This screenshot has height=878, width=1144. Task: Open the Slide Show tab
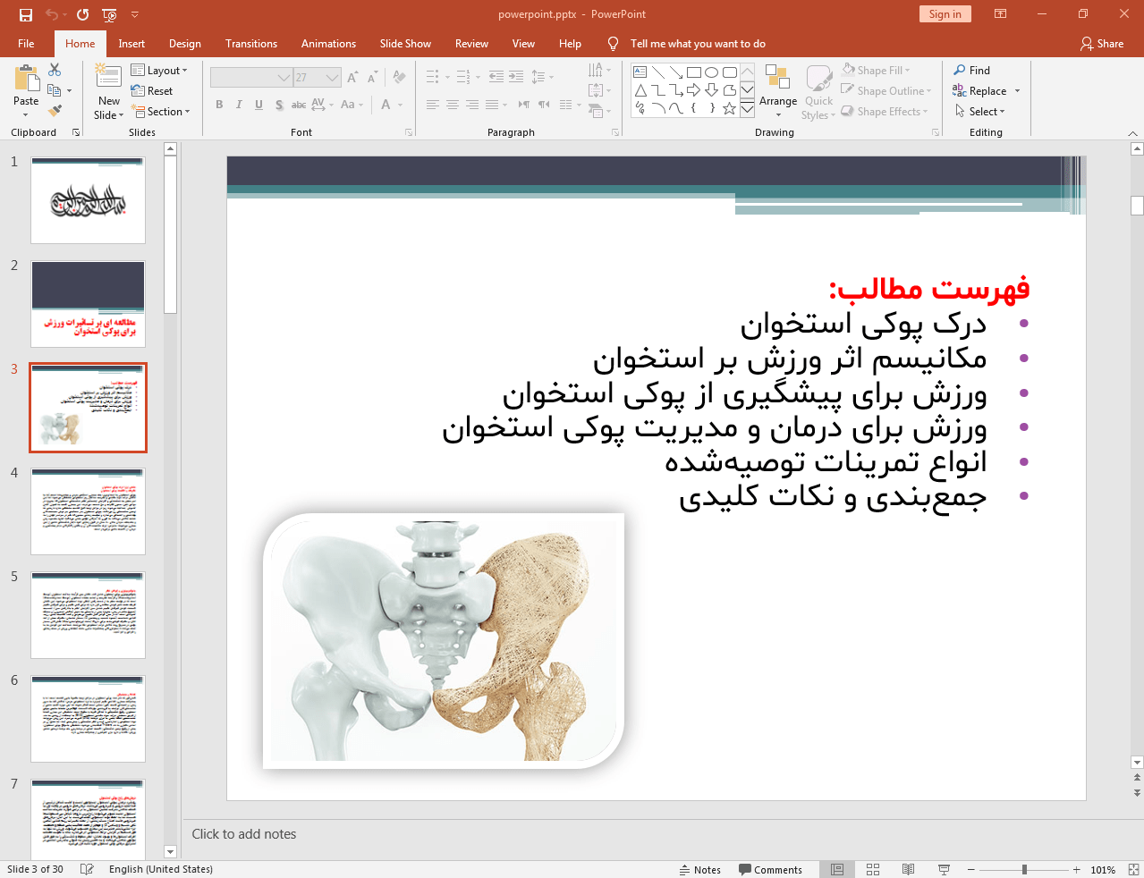point(404,43)
